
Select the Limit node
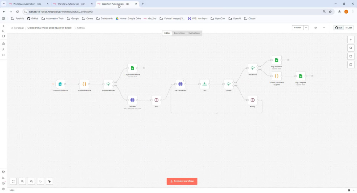(x=205, y=84)
